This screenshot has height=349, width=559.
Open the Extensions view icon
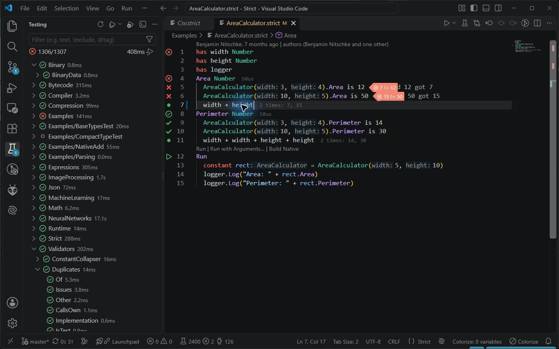click(x=12, y=128)
